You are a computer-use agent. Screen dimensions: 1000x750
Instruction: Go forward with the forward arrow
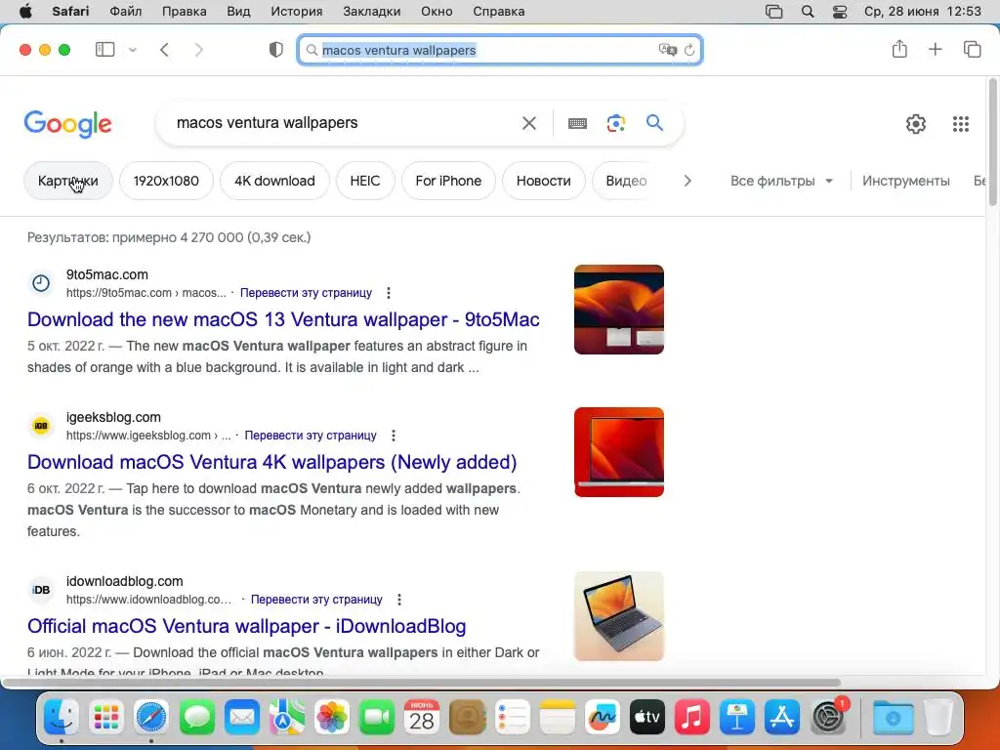click(x=199, y=50)
